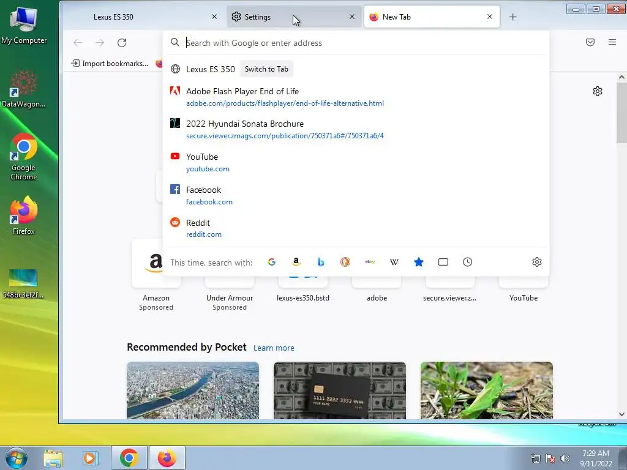Image resolution: width=627 pixels, height=470 pixels.
Task: Select the Firefox desktop shortcut
Action: (24, 215)
